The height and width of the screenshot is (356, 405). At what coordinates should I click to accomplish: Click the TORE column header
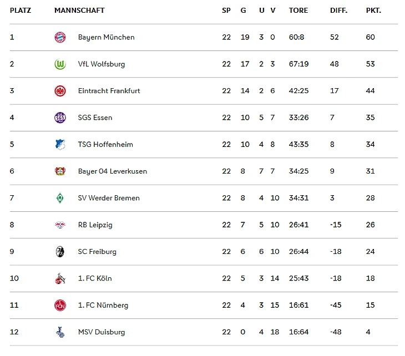coord(298,11)
